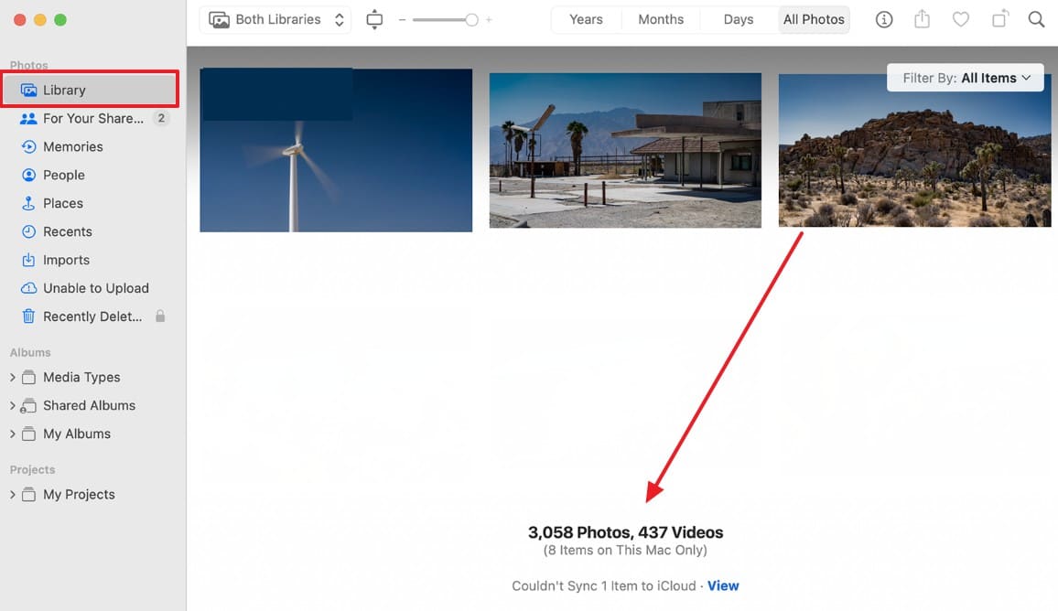This screenshot has width=1058, height=611.
Task: Select the abandoned gas station photo
Action: tap(625, 150)
